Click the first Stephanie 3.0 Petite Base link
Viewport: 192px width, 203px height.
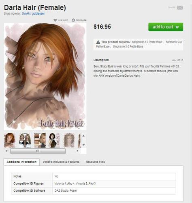tap(147, 42)
